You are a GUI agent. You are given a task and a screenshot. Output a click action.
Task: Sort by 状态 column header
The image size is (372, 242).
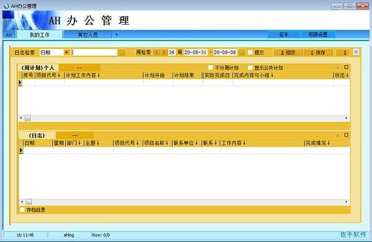point(342,76)
